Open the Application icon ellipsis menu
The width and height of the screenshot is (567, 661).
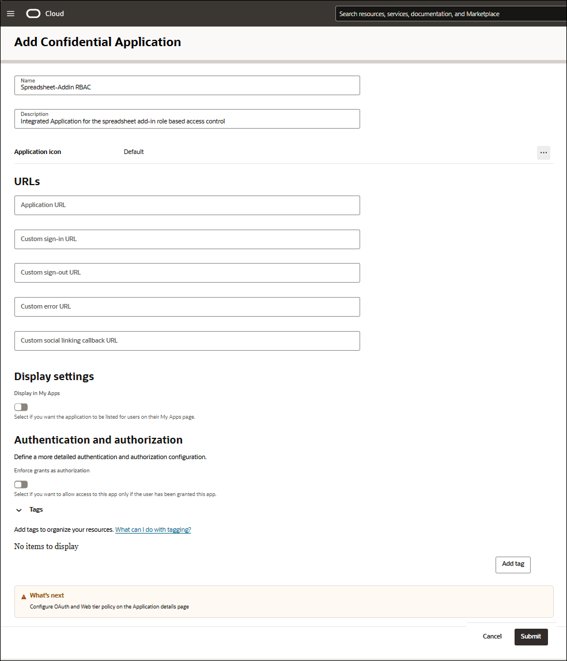[543, 152]
